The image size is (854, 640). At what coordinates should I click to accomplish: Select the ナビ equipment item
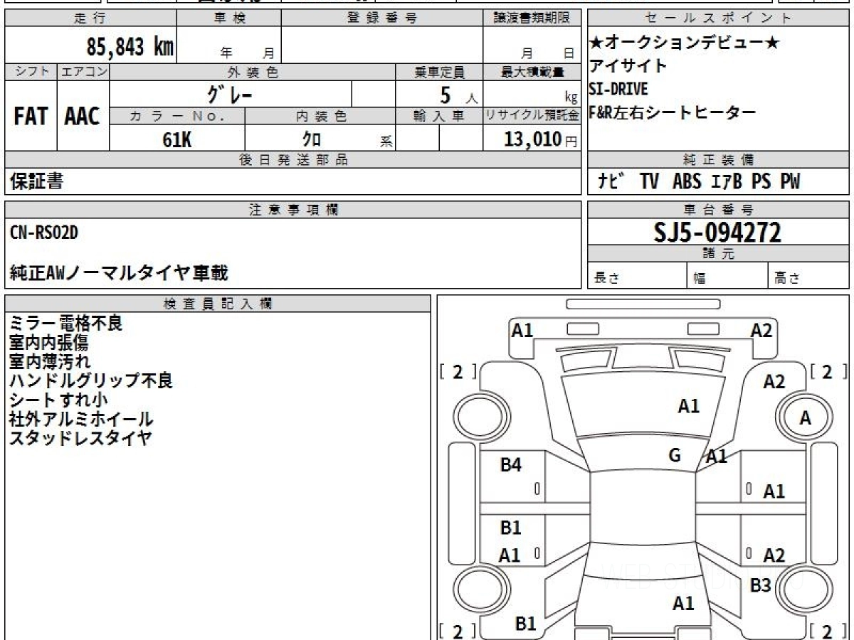click(x=611, y=182)
